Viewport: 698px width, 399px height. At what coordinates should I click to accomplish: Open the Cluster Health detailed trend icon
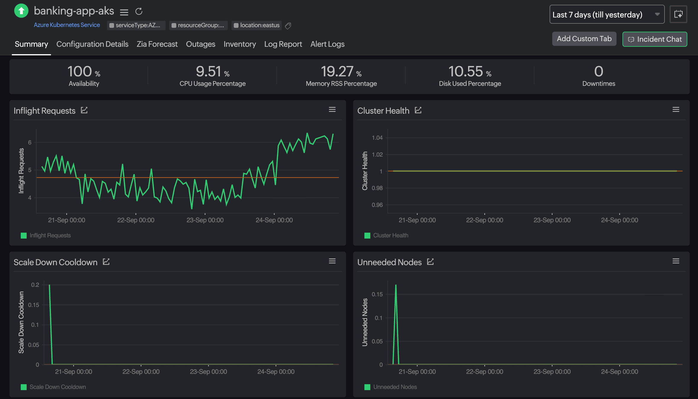coord(418,110)
